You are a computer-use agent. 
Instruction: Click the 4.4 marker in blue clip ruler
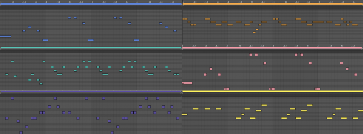(x=173, y=2)
